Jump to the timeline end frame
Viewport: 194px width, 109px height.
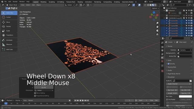pyautogui.click(x=88, y=101)
